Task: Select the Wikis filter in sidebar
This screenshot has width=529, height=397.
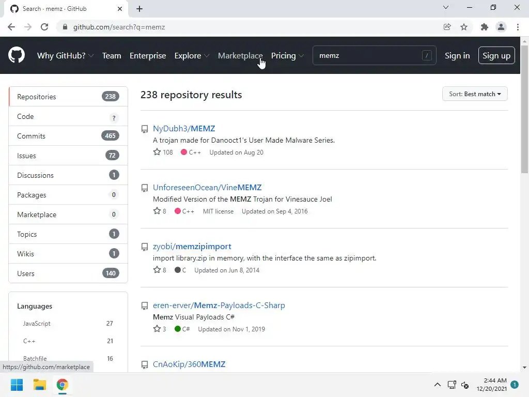Action: [68, 253]
